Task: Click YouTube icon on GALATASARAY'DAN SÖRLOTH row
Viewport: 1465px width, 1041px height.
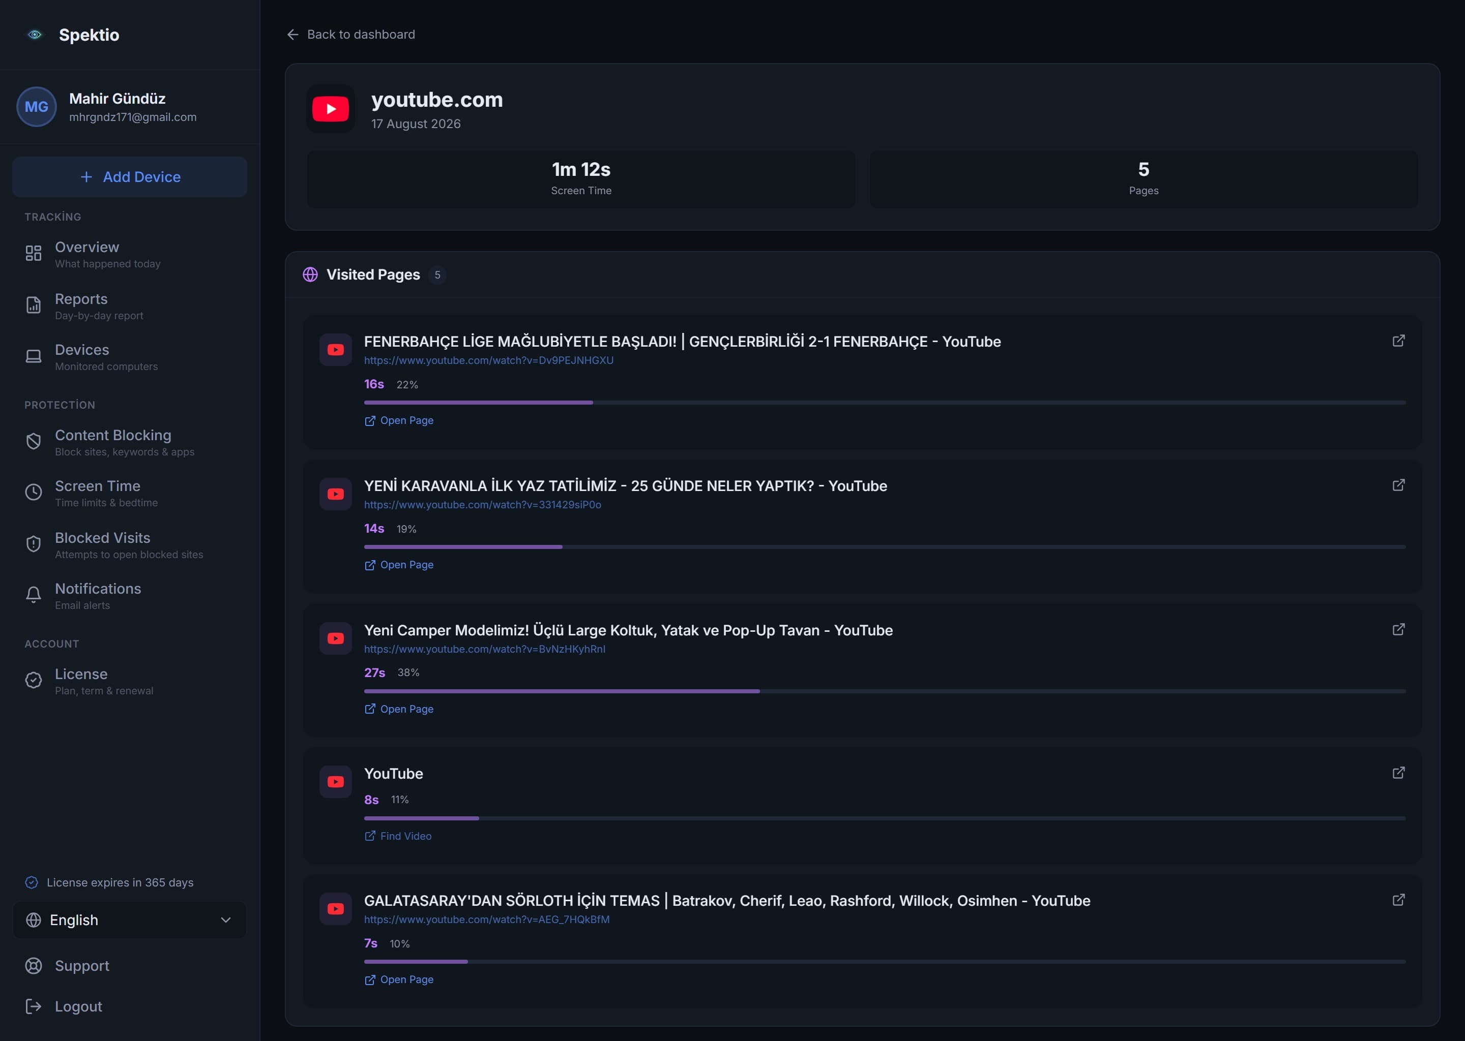Action: [335, 909]
